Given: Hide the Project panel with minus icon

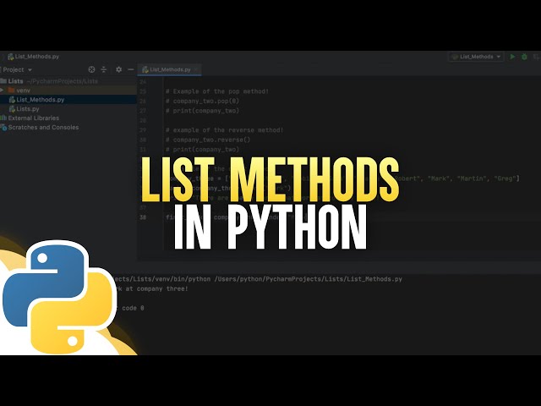Looking at the screenshot, I should point(131,69).
